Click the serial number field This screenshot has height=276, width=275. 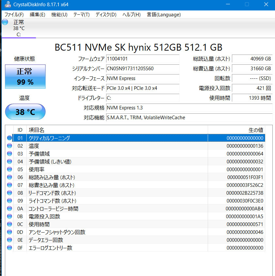coord(143,69)
